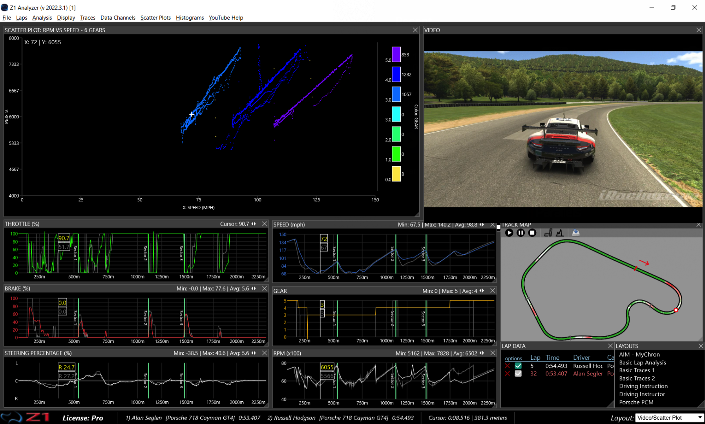The image size is (705, 424).
Task: Click the dark blue gear 4 color swatch
Action: coord(396,74)
